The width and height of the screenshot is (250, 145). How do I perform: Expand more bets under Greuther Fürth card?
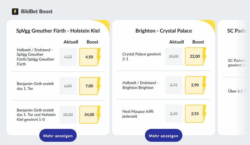click(58, 135)
